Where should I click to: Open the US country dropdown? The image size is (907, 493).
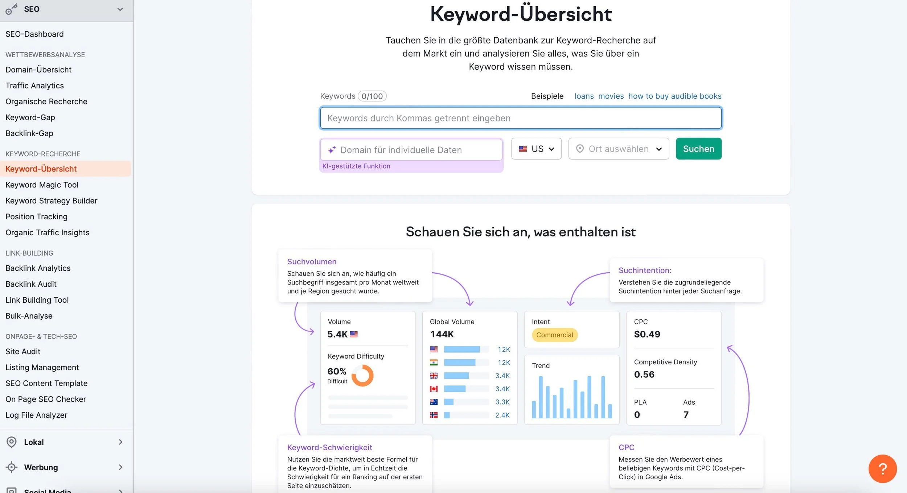536,149
